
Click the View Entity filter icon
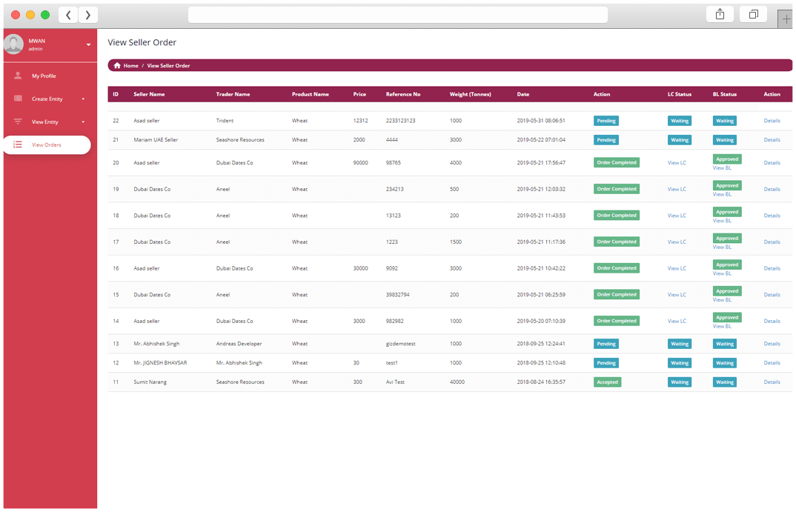click(x=18, y=122)
